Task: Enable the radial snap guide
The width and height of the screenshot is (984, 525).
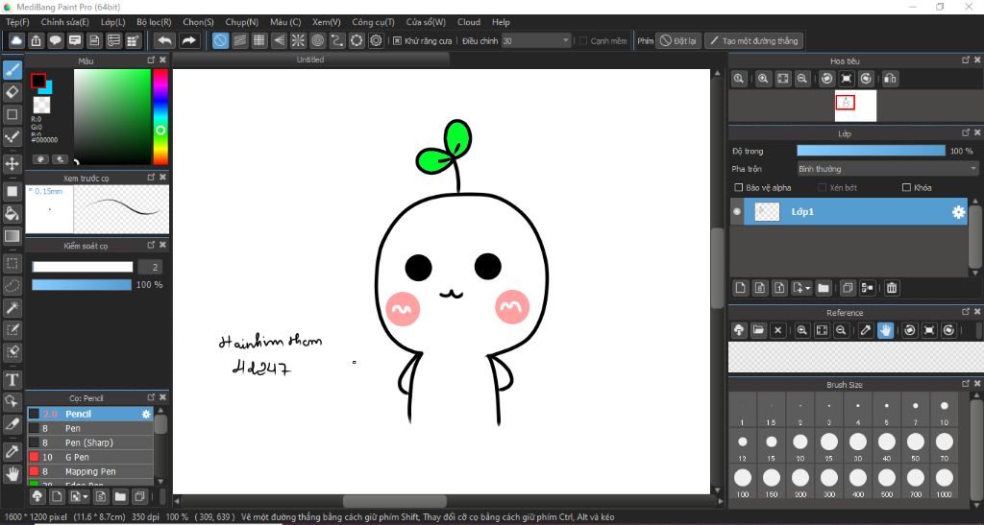Action: [298, 40]
